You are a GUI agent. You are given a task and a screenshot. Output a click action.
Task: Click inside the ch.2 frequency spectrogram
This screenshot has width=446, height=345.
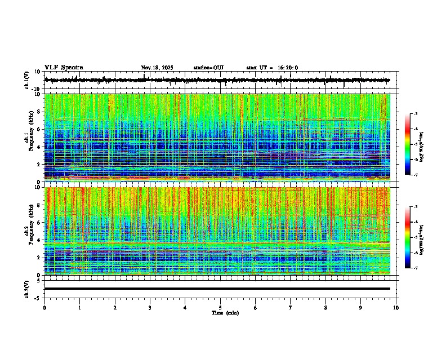tap(217, 231)
